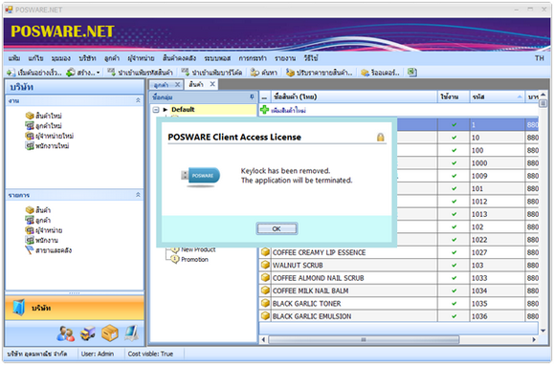Viewport: 554px width, 365px height.
Task: Click the Excel export icon in toolbar
Action: point(411,73)
